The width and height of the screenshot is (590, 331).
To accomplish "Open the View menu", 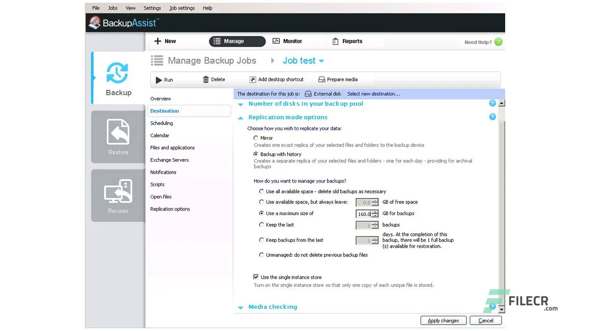I will tap(131, 8).
